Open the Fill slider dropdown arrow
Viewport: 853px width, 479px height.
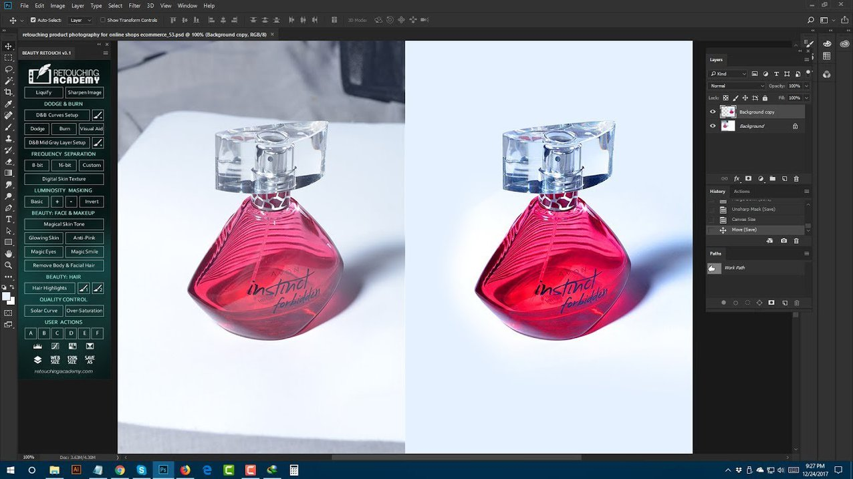click(806, 98)
